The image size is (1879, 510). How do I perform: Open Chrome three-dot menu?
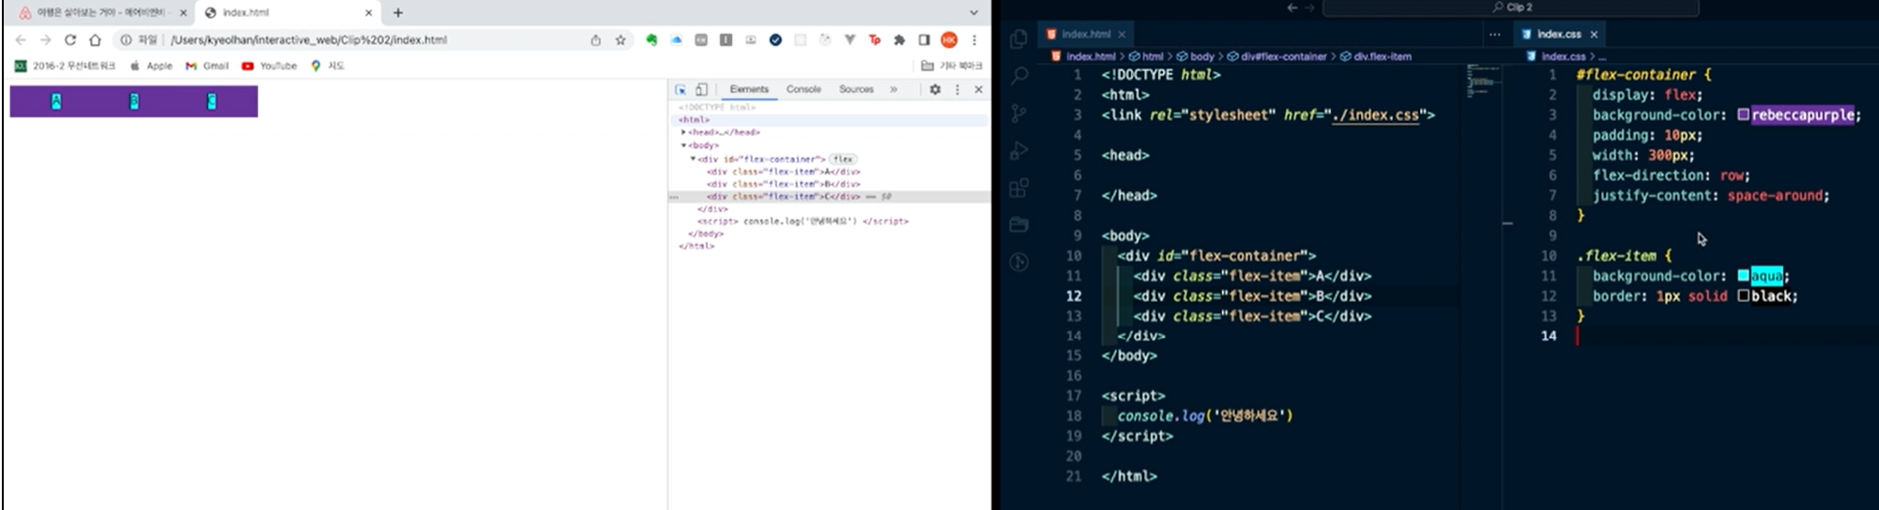tap(974, 40)
